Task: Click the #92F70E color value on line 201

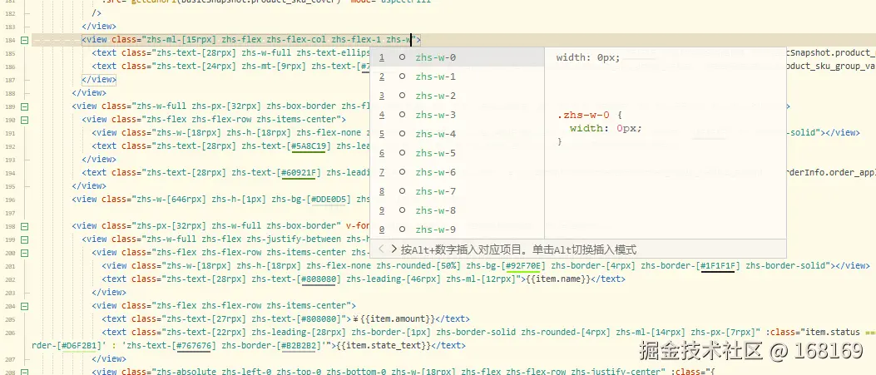Action: tap(525, 265)
